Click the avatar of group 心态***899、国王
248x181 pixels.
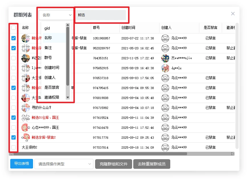26,128
